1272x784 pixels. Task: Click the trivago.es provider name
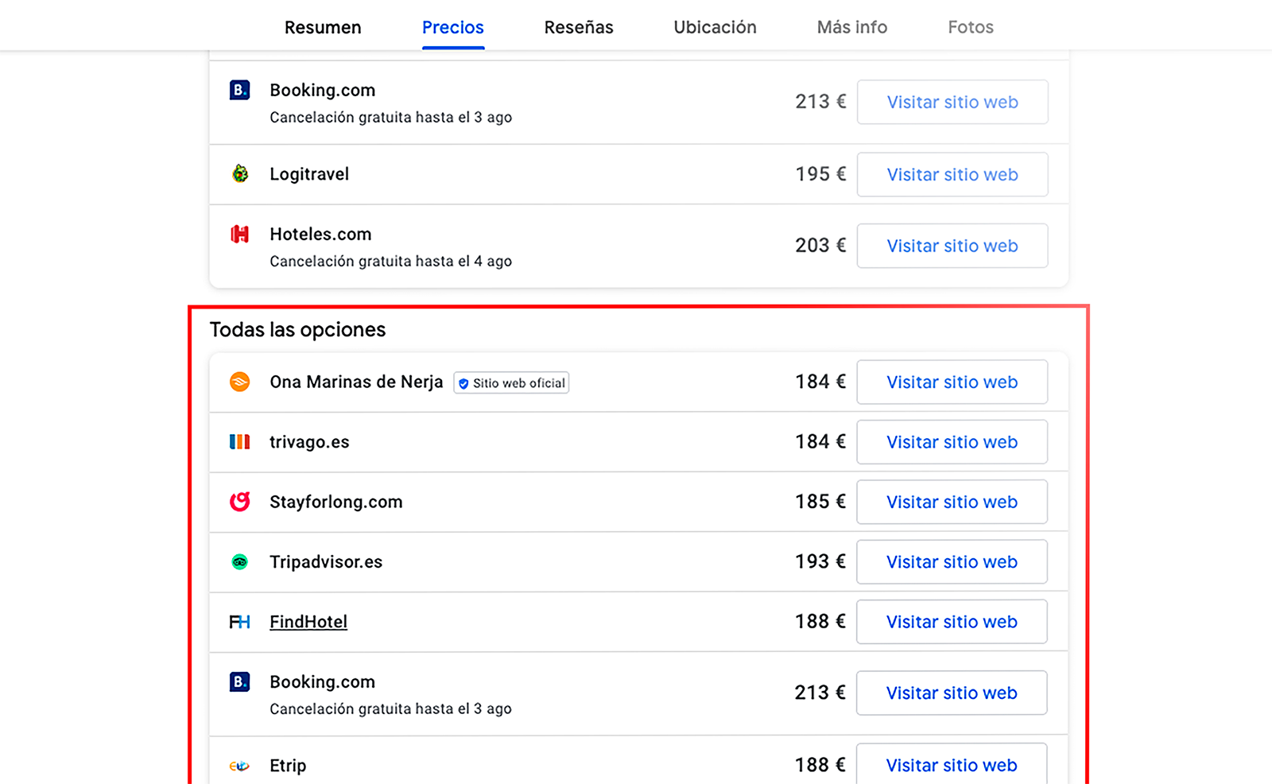coord(309,442)
